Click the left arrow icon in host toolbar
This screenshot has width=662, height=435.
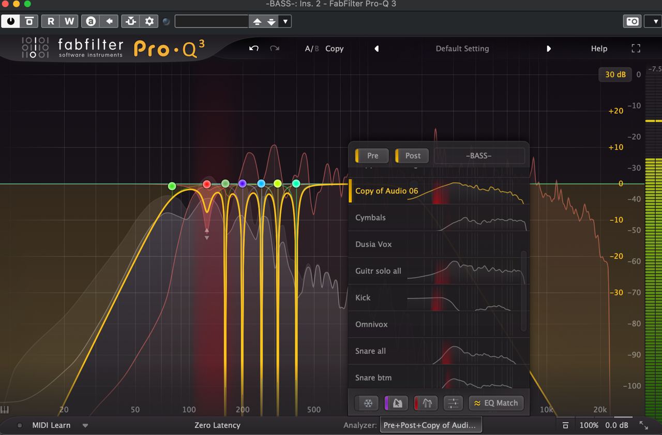(x=109, y=21)
